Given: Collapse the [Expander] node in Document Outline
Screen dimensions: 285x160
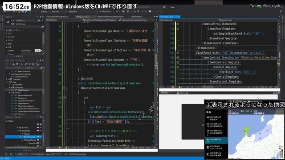Looking at the screenshot, I should pyautogui.click(x=18, y=131).
